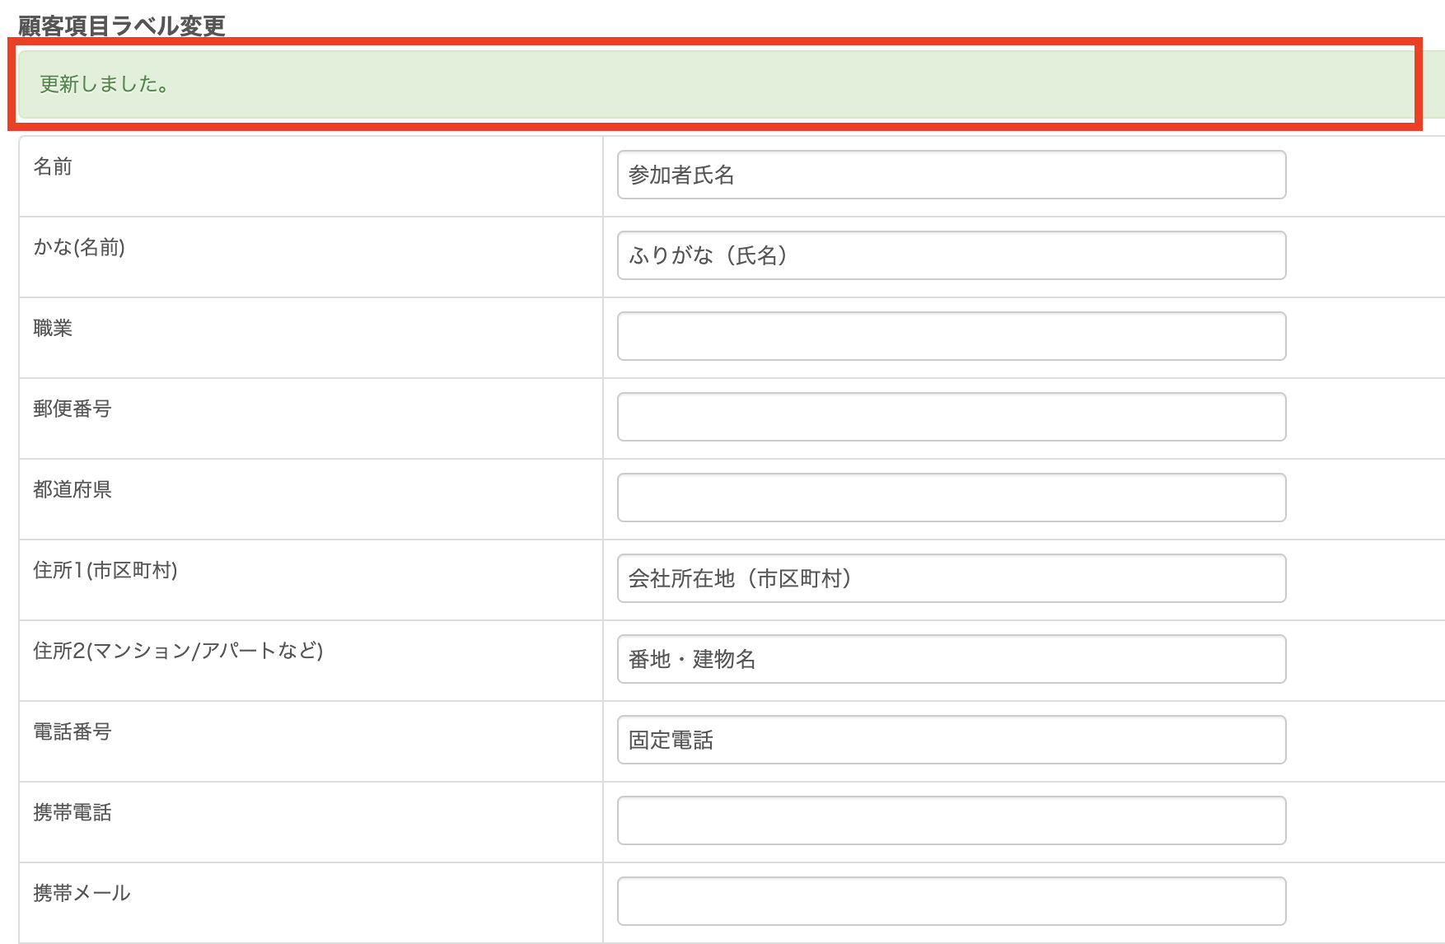Click the 顧客項目ラベル変更 page heading

(121, 26)
